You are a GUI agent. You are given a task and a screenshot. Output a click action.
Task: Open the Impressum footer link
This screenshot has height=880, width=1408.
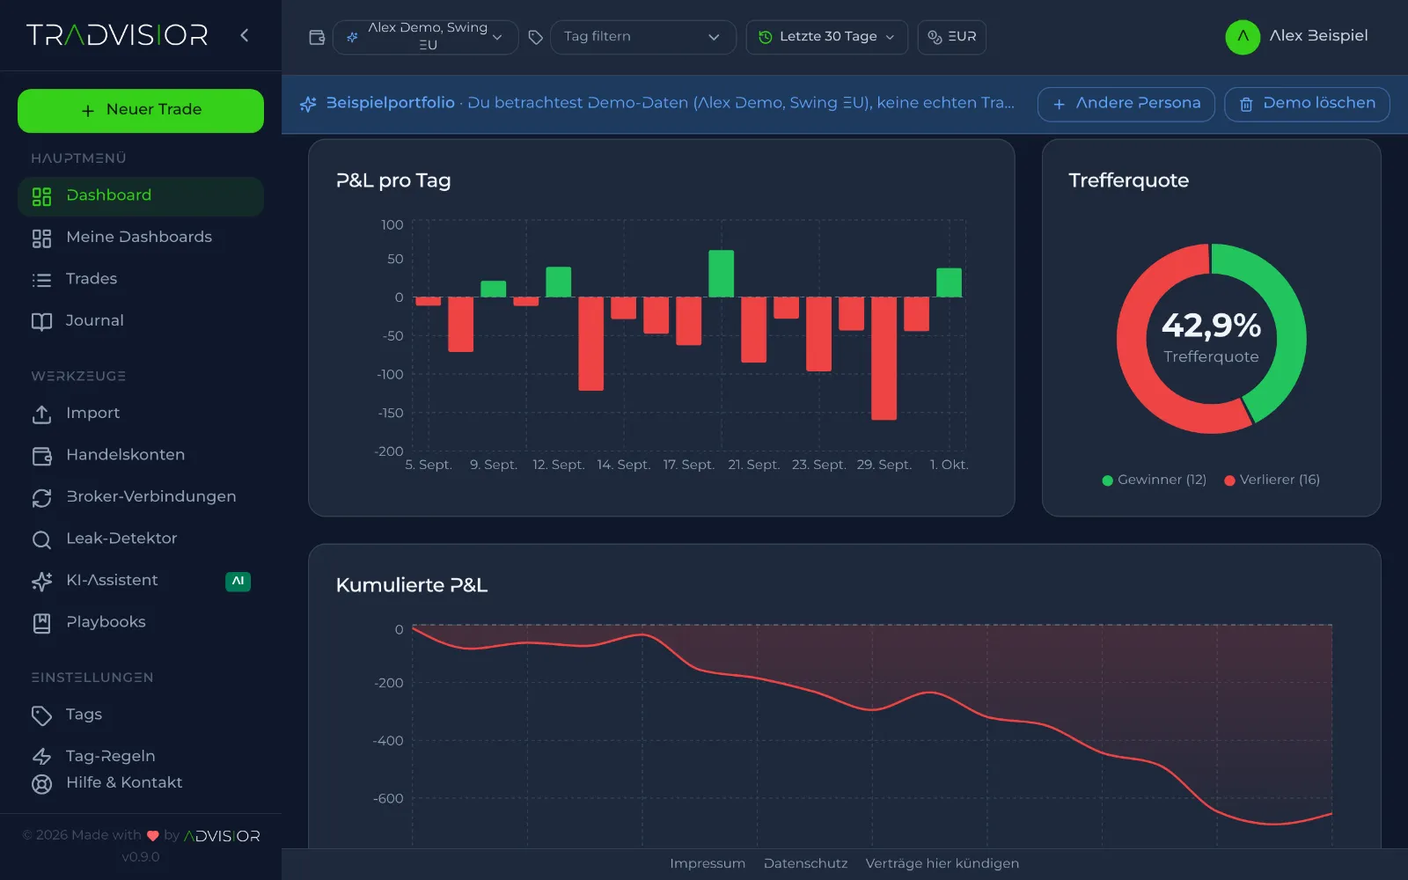707,863
